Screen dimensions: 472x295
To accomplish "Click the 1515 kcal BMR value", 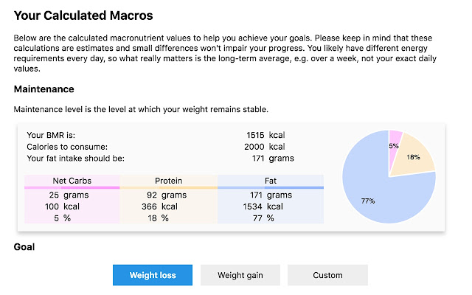I will (265, 135).
